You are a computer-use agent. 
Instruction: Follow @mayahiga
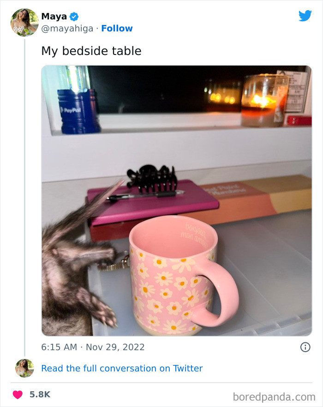pos(117,28)
